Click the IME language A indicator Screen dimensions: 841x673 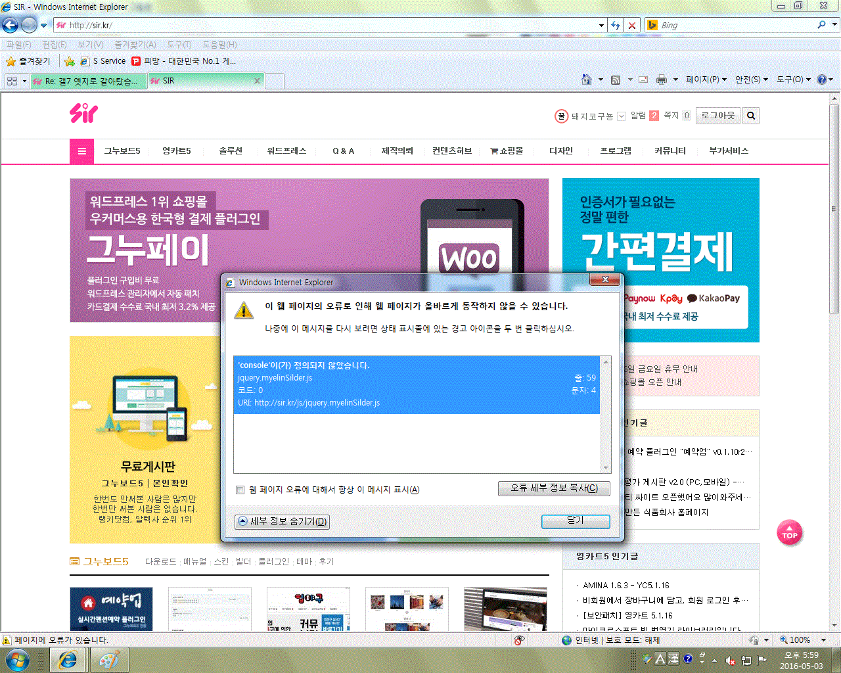[661, 659]
